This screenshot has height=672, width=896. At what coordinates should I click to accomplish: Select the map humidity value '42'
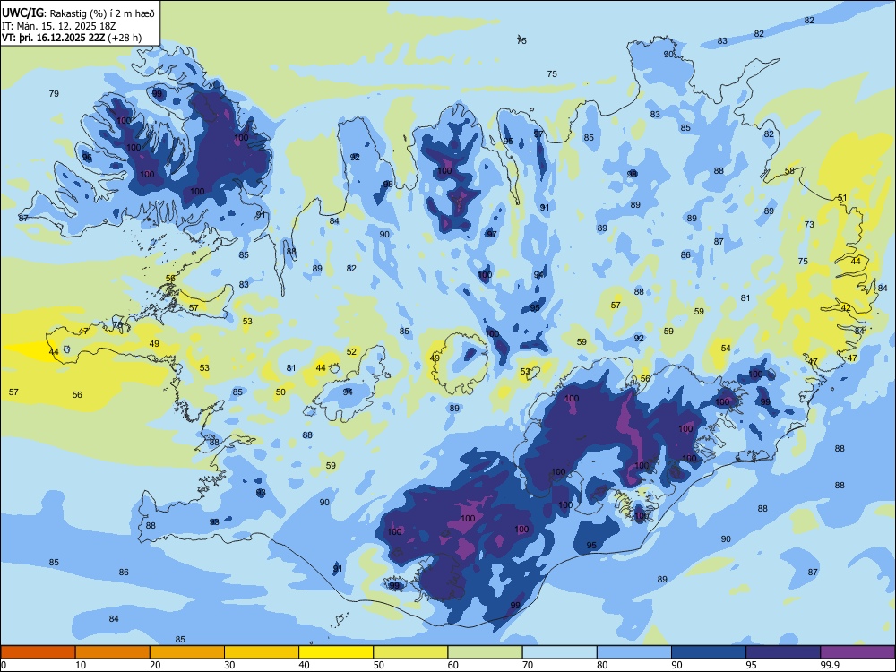click(846, 308)
